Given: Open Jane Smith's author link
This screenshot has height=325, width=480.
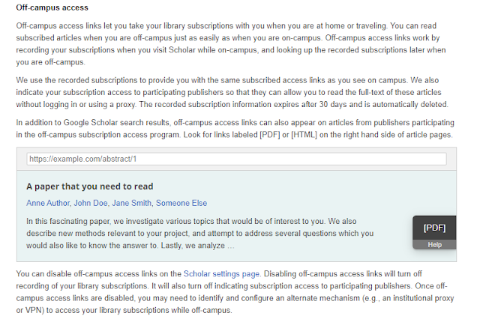Looking at the screenshot, I should [x=132, y=203].
